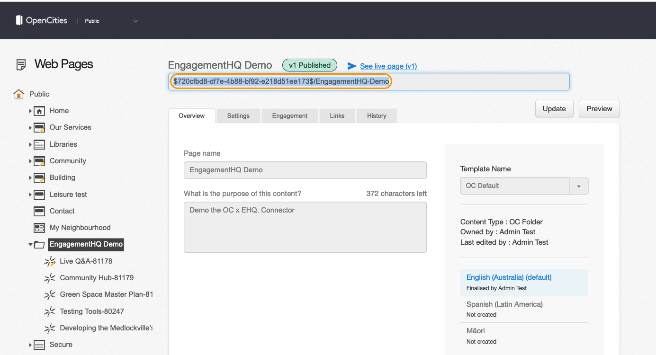656x355 pixels.
Task: Click the engagement icon beside Community Hub-81179
Action: point(50,278)
